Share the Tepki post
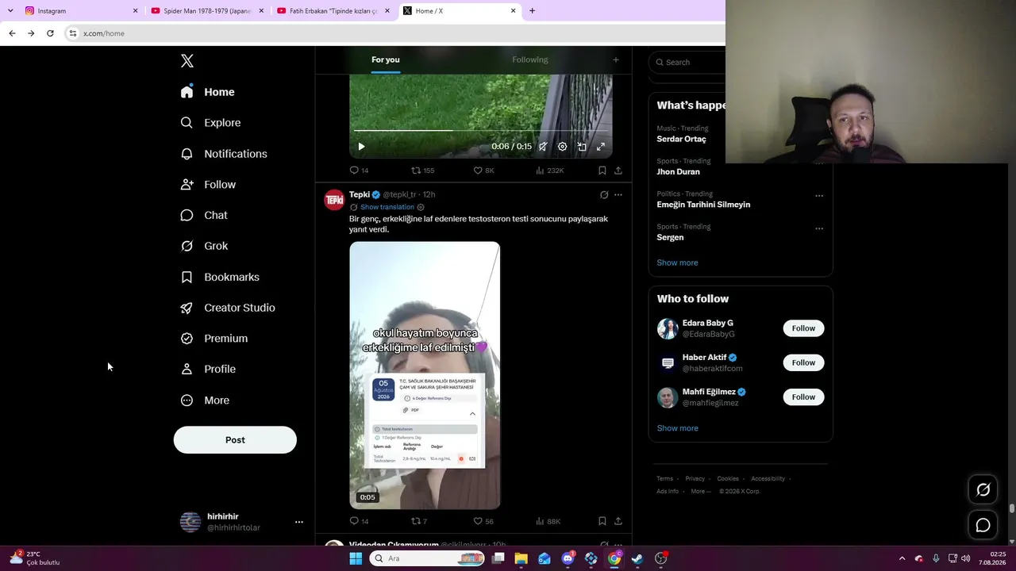The image size is (1016, 571). pyautogui.click(x=618, y=521)
